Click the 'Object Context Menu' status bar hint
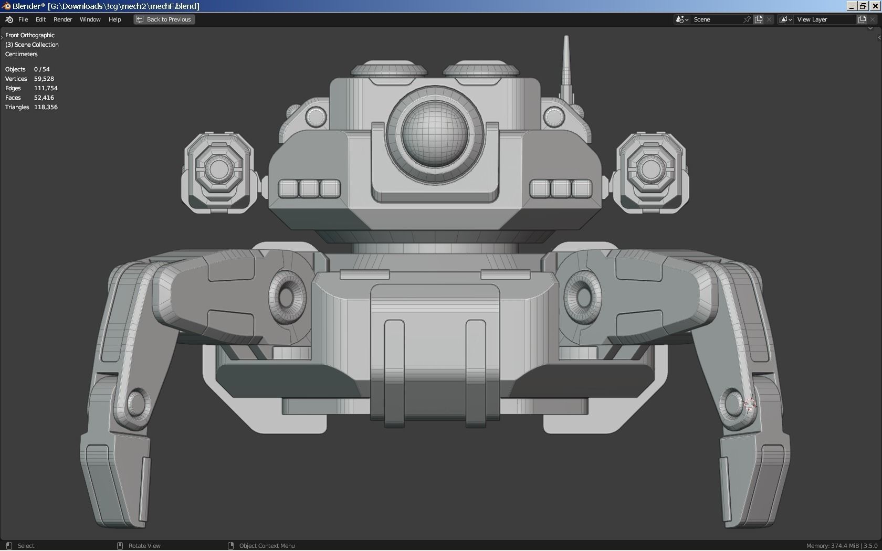The width and height of the screenshot is (882, 551). (267, 546)
